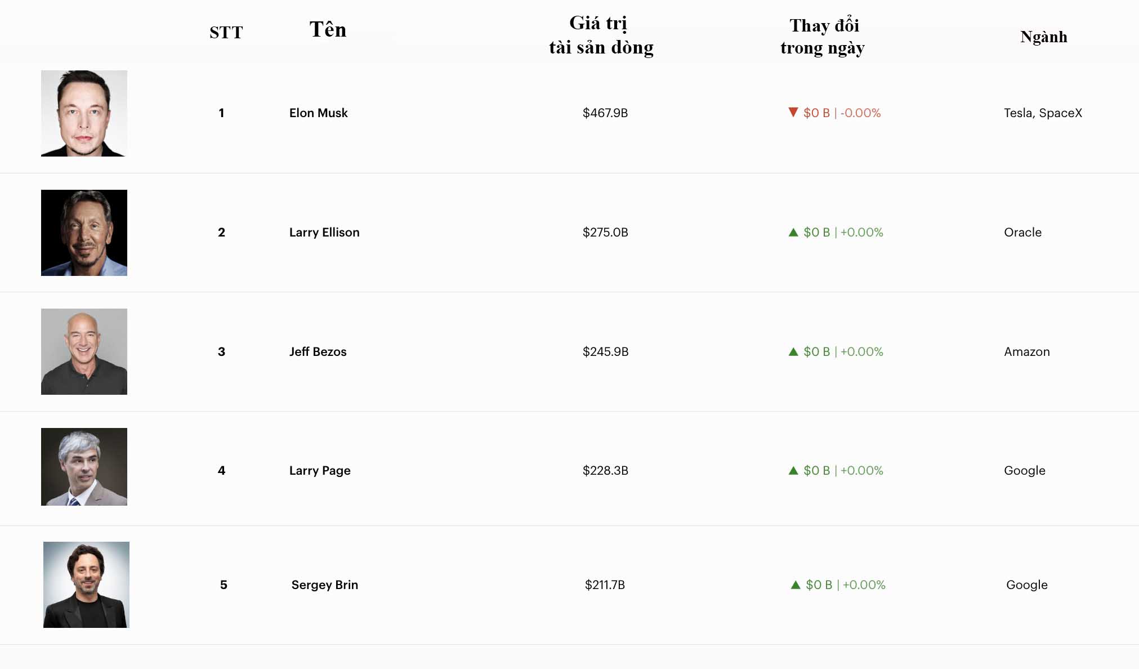Open Larry Ellison's profile photo

pos(84,233)
